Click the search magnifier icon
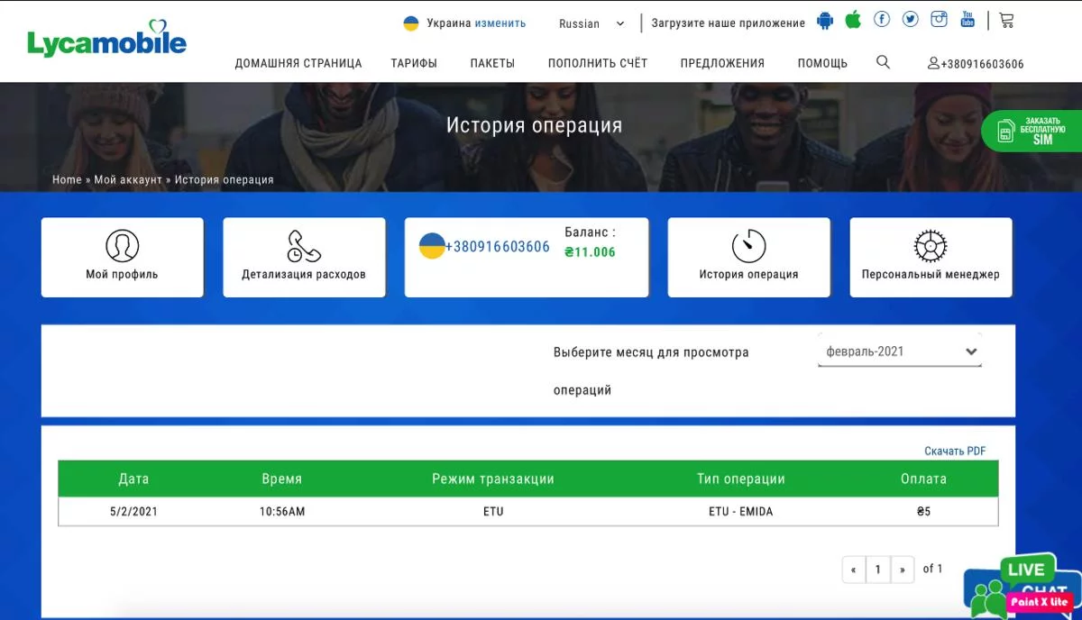This screenshot has width=1082, height=620. [883, 62]
